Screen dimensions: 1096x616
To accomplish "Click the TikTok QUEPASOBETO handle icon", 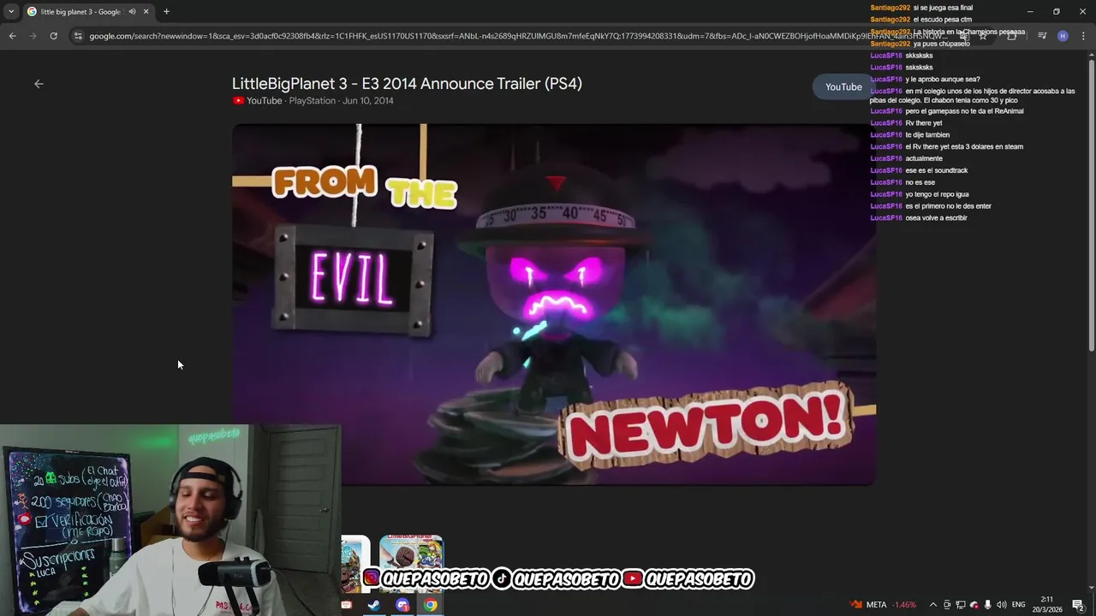I will point(502,579).
